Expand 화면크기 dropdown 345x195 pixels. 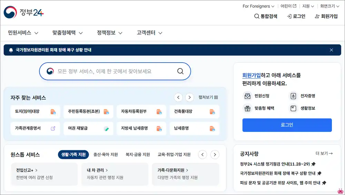tap(329, 6)
